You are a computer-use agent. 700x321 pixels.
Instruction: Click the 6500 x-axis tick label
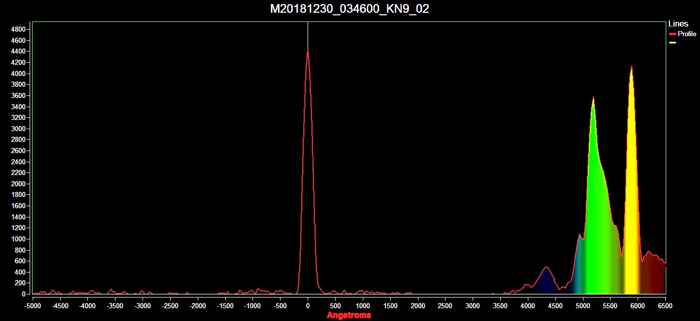(x=665, y=306)
